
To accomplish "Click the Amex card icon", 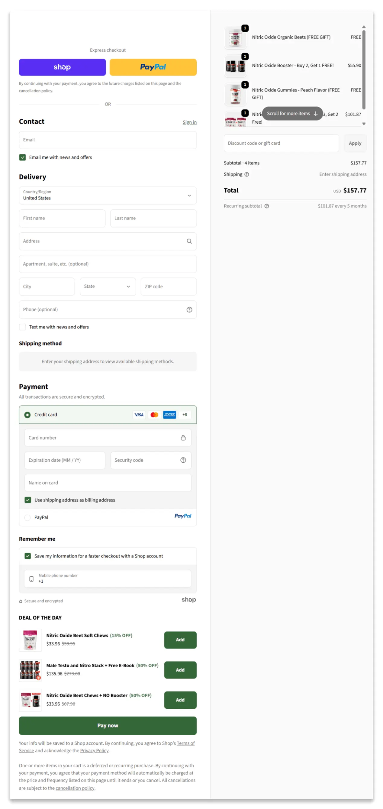I will (169, 415).
